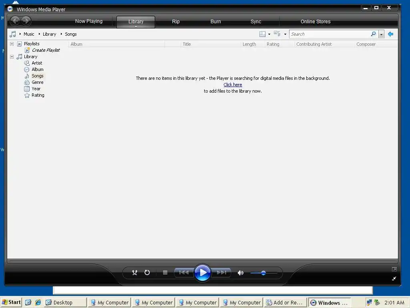Sort by Contributing Artist column header
The image size is (410, 308).
[x=324, y=44]
